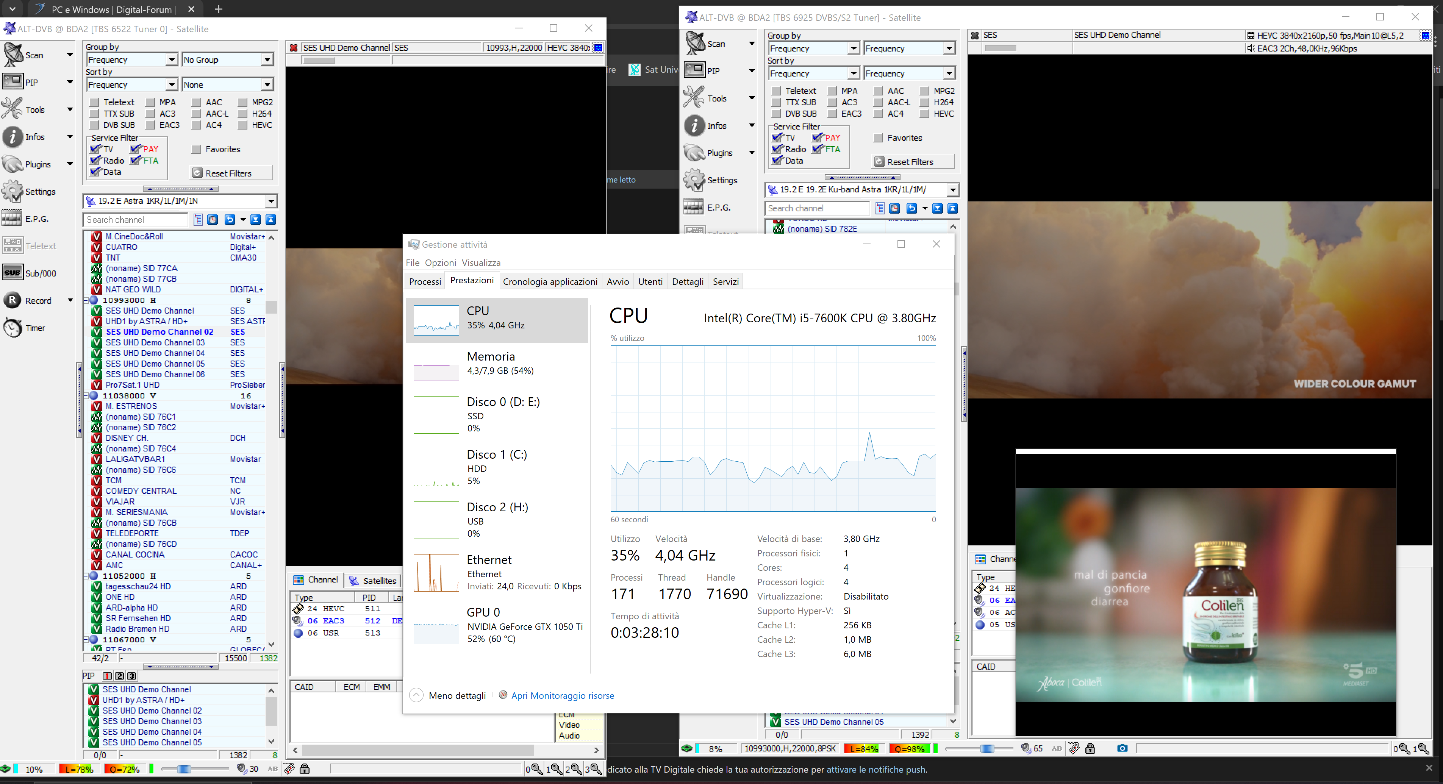Screen dimensions: 1443x784
Task: Click refresh icon next to left Search channel
Action: tap(229, 220)
